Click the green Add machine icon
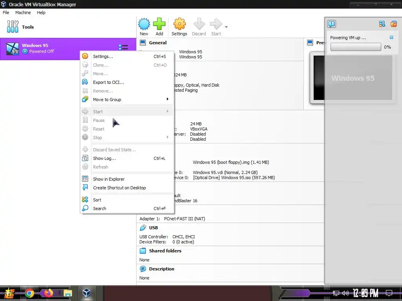This screenshot has width=402, height=301. click(159, 24)
